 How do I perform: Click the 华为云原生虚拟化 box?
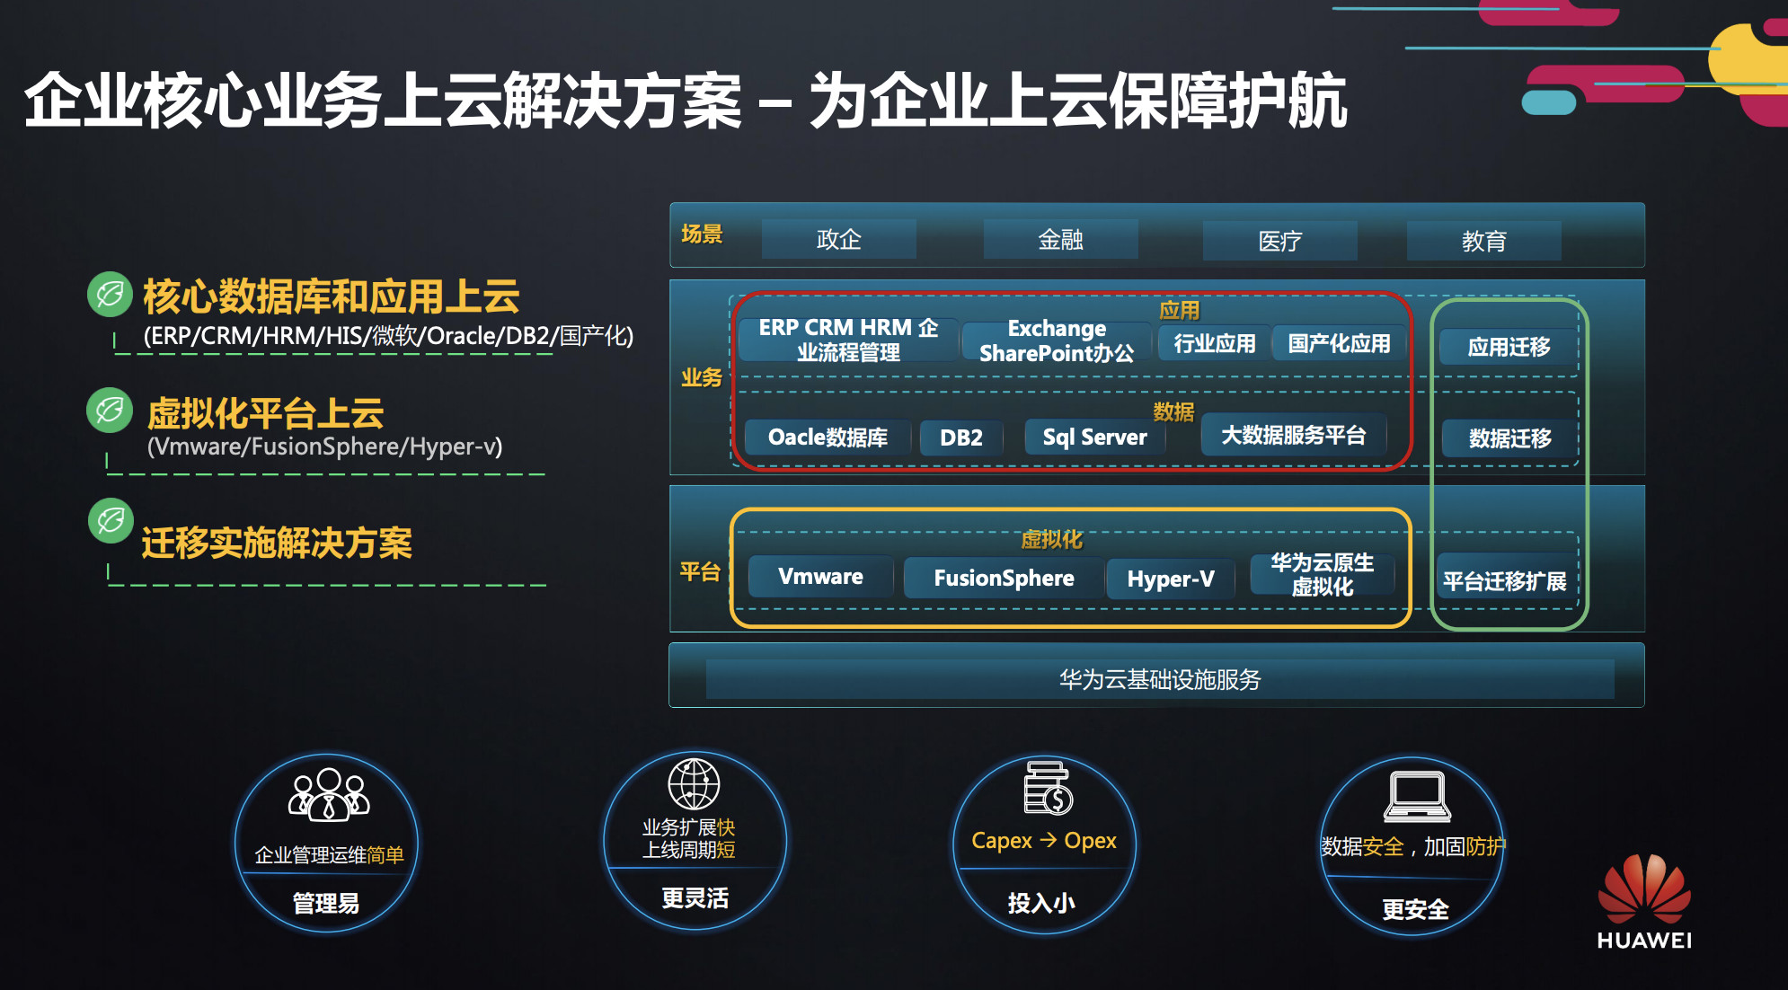point(1322,575)
